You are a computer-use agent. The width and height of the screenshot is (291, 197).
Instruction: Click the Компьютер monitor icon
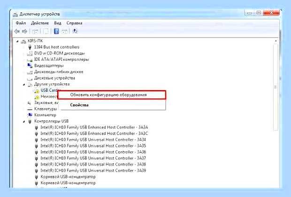coord(30,115)
